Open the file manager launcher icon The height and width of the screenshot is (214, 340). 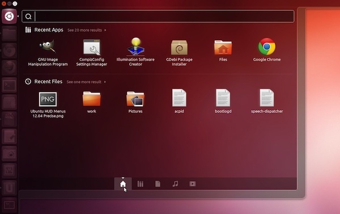(x=9, y=33)
